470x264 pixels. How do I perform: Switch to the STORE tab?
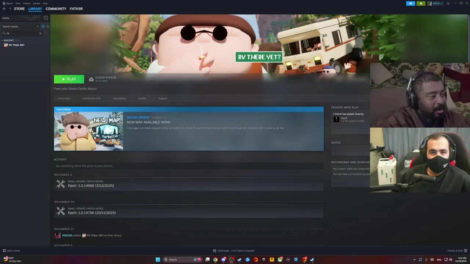[19, 9]
